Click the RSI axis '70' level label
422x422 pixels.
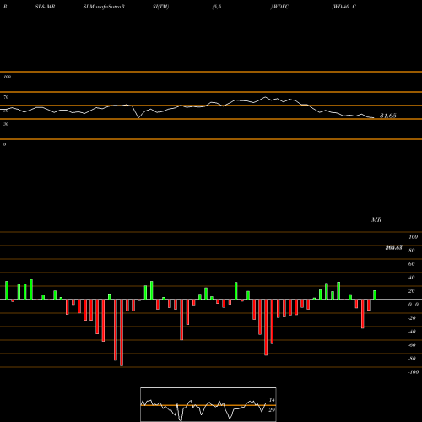tap(6, 97)
